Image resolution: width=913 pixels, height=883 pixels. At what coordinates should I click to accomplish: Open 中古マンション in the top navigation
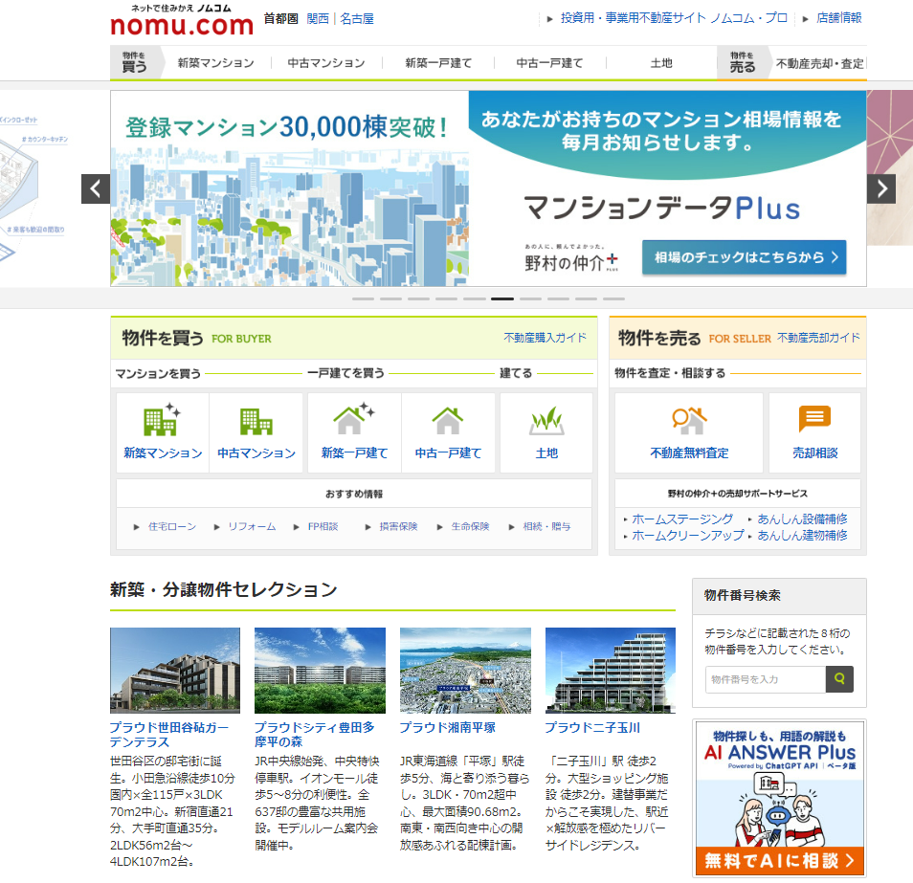[x=326, y=63]
